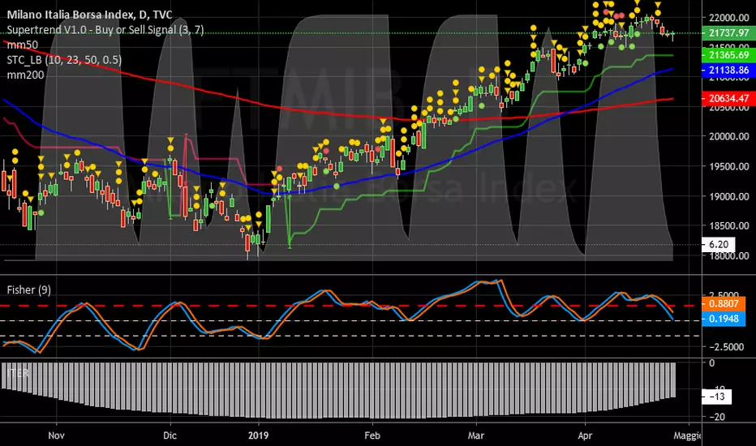The width and height of the screenshot is (756, 446).
Task: Click the white 6.20 value label
Action: point(719,244)
